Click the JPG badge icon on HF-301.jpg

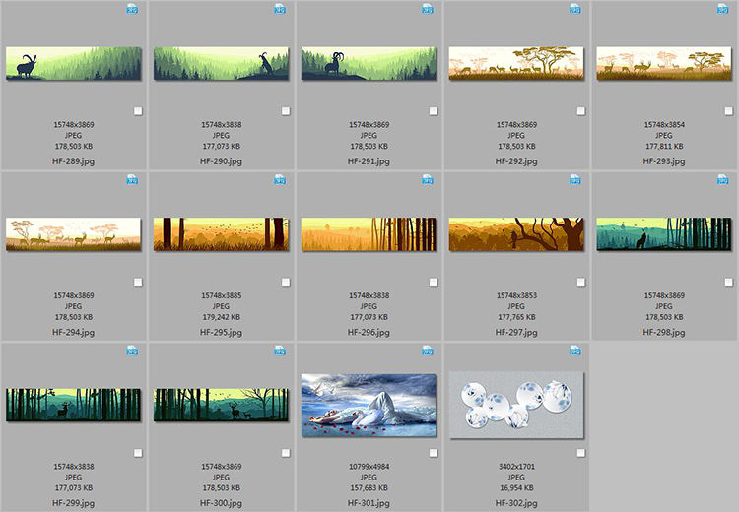coord(428,351)
